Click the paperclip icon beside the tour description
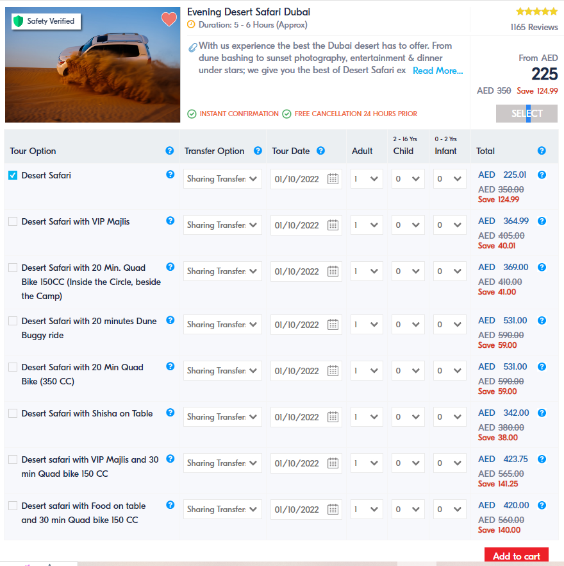Viewport: 564px width, 566px height. (x=193, y=46)
